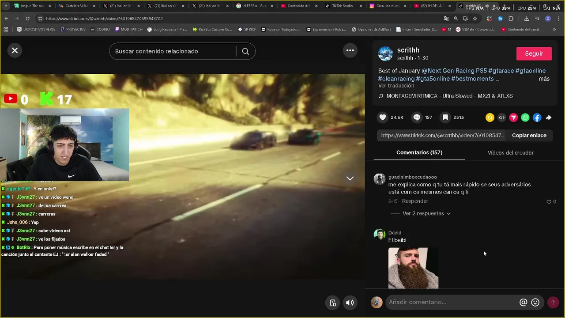
Task: Open comments via speech bubble icon
Action: coord(417,117)
